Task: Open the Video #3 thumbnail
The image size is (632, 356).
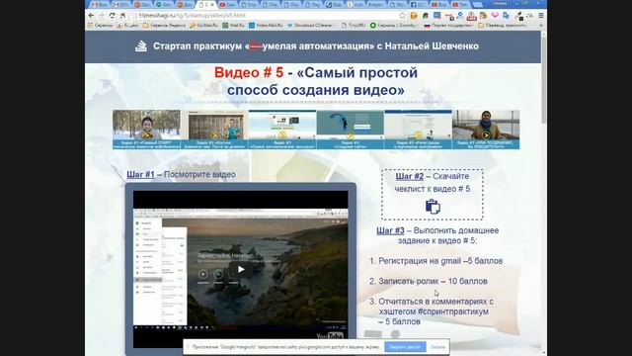Action: click(x=282, y=130)
